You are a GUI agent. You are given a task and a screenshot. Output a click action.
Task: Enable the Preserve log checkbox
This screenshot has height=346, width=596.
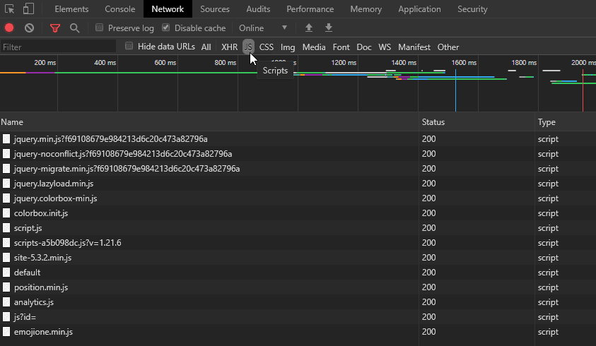tap(100, 28)
